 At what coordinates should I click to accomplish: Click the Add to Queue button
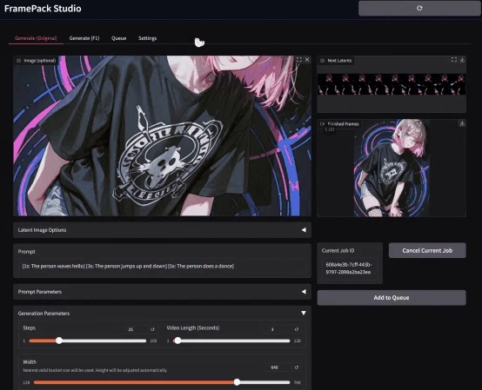coord(392,298)
